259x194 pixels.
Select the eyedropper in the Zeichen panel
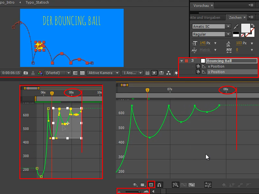[x=236, y=26]
